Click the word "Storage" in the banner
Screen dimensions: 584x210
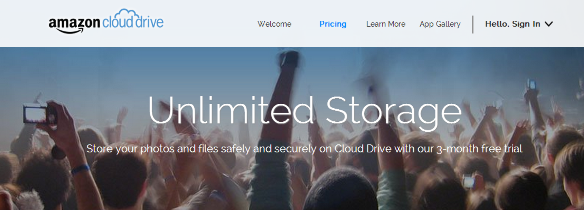[x=393, y=111]
